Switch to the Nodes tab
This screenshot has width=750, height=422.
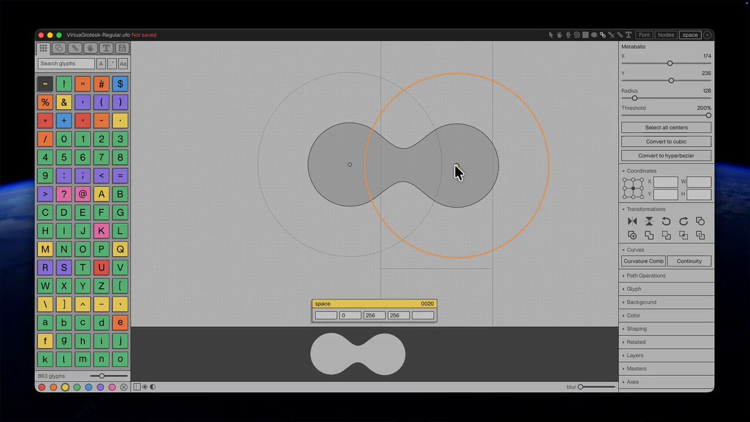[666, 35]
